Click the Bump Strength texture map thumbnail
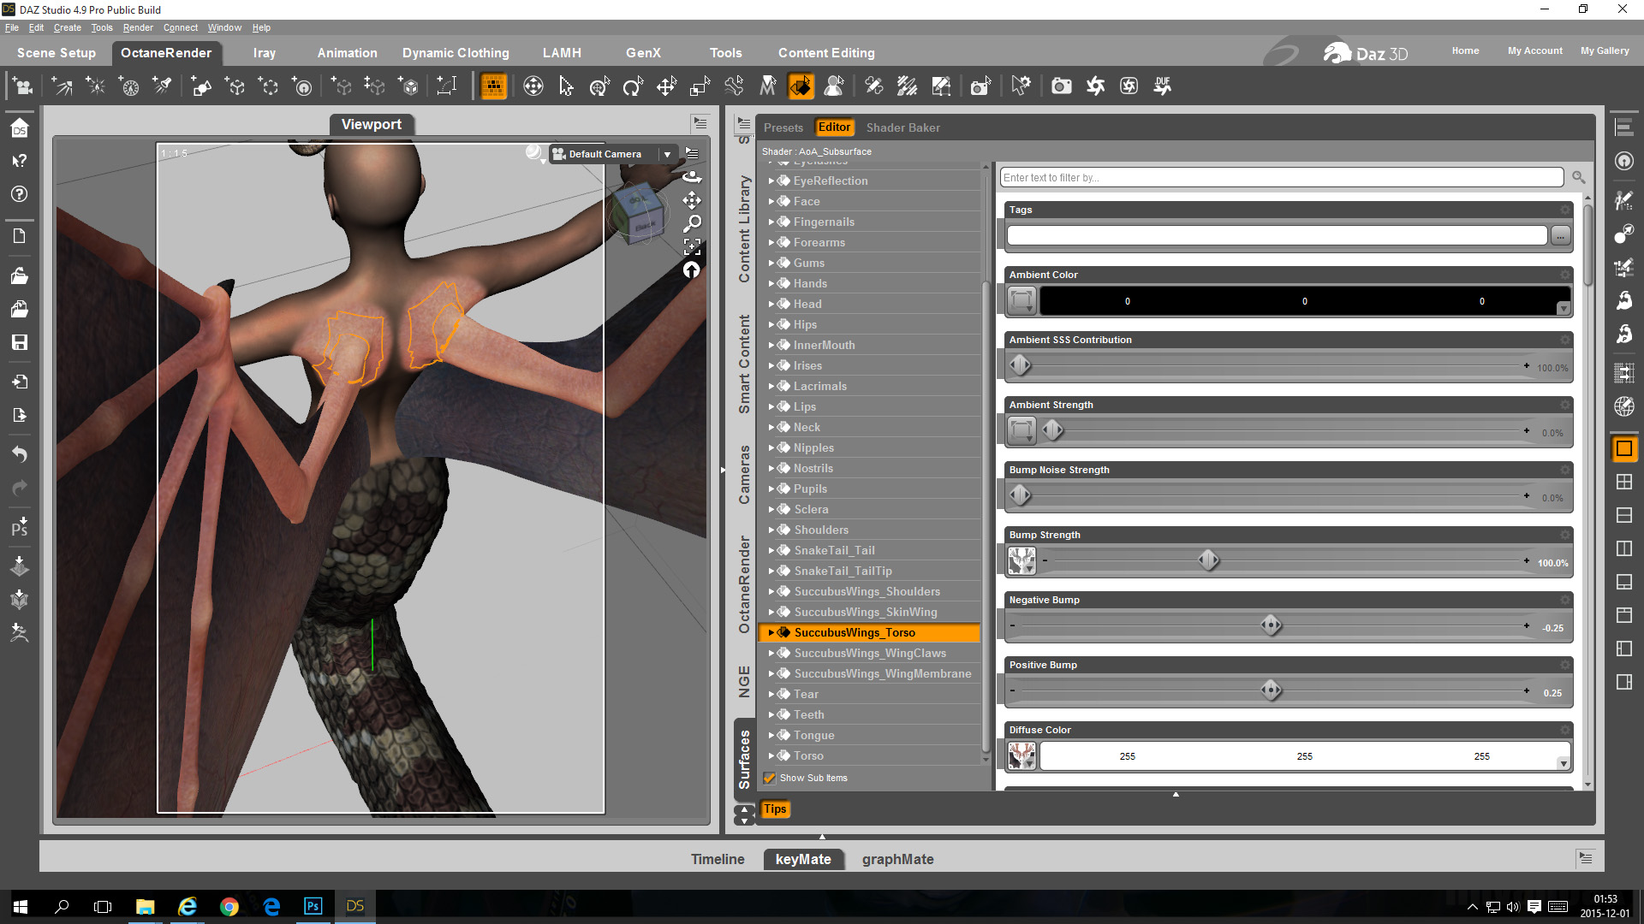This screenshot has width=1644, height=924. click(1022, 561)
